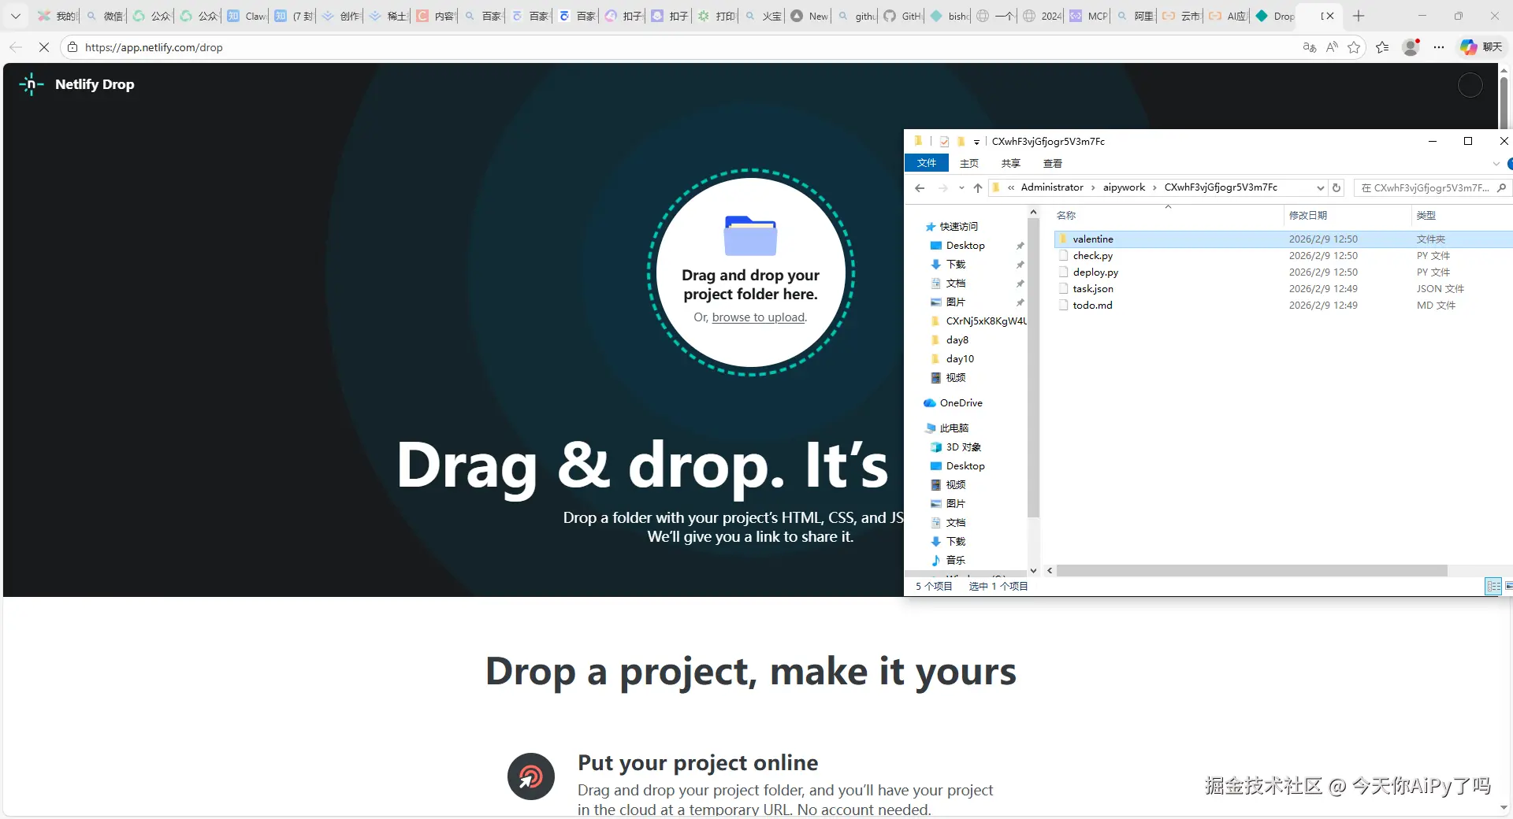This screenshot has height=819, width=1513.
Task: Open the browser tab search dropdown
Action: tap(16, 16)
